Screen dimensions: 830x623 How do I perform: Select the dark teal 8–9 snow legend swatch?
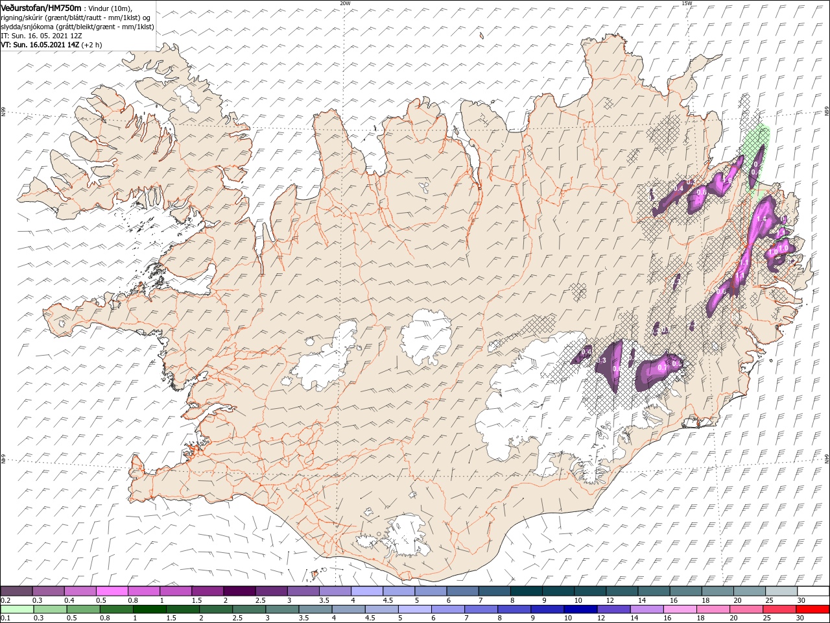526,591
